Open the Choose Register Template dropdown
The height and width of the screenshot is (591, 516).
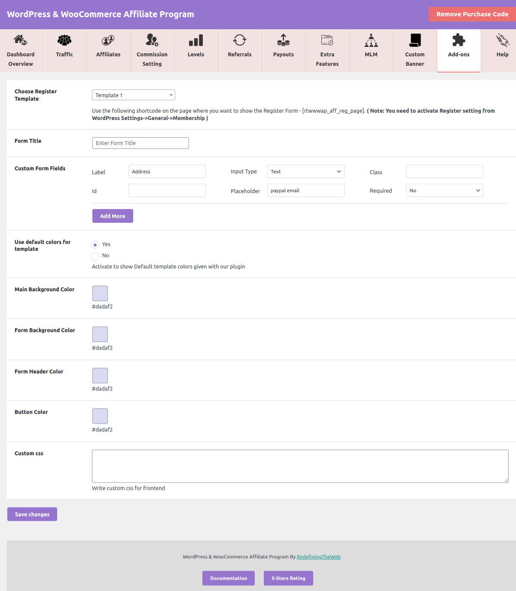point(134,95)
